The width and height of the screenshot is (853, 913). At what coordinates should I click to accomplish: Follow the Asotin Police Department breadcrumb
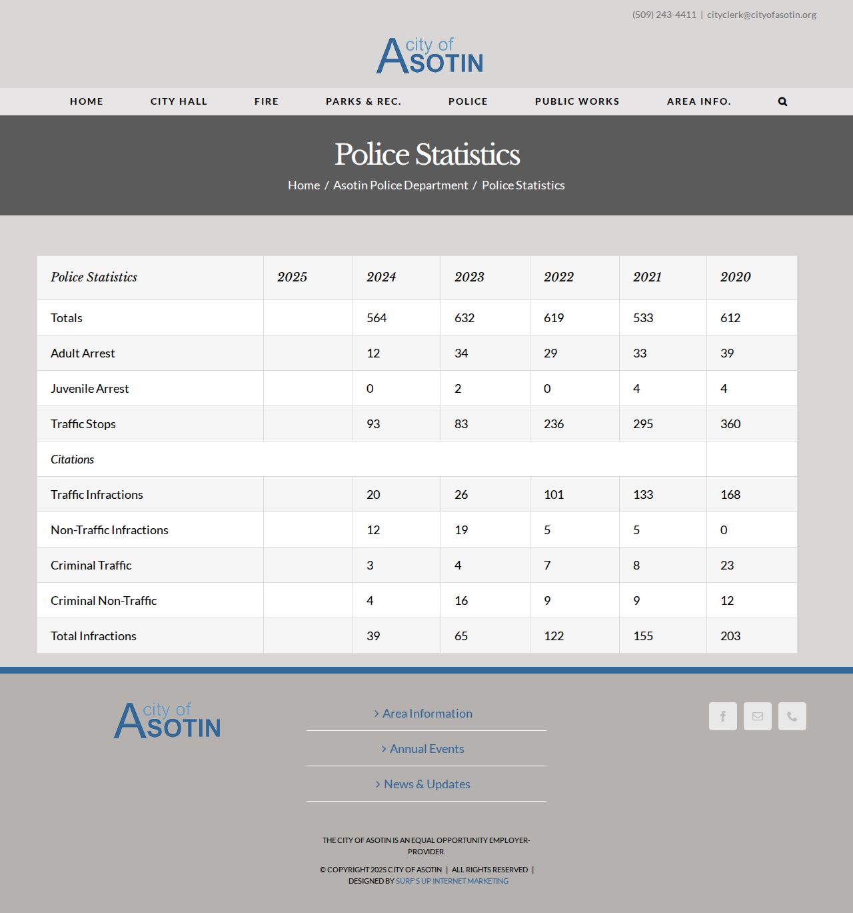coord(401,185)
